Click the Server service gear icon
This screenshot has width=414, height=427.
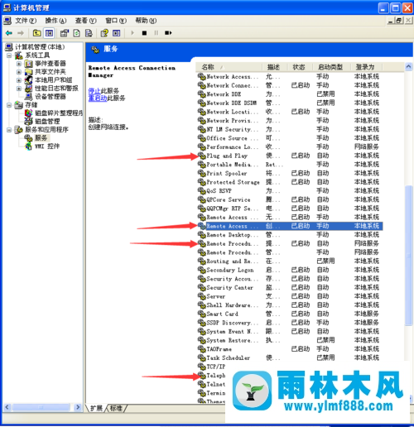(x=201, y=296)
